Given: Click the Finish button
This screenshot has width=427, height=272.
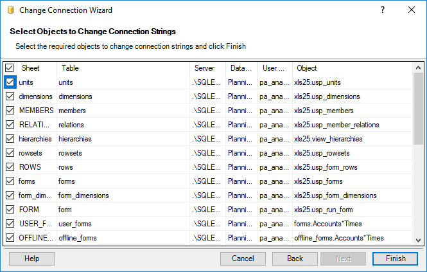Looking at the screenshot, I should tap(395, 258).
